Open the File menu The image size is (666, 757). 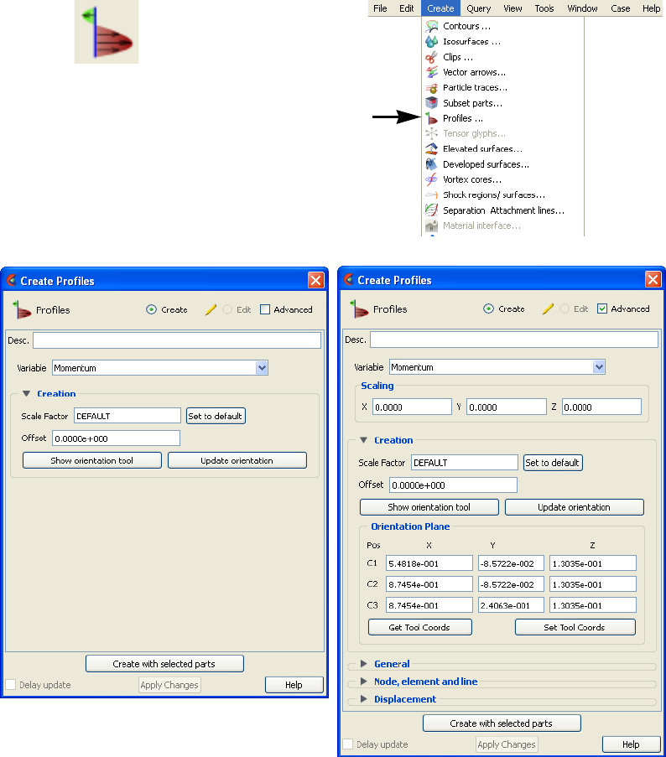coord(380,8)
